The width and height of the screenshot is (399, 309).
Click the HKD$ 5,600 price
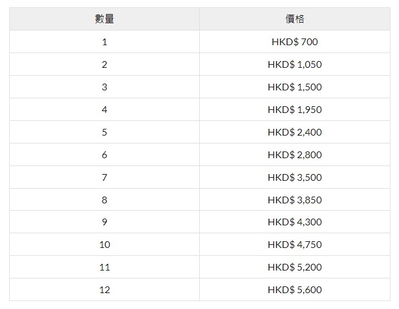coord(294,290)
